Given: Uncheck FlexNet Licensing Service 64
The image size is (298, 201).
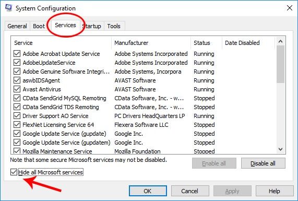Looking at the screenshot, I should click(x=17, y=125).
